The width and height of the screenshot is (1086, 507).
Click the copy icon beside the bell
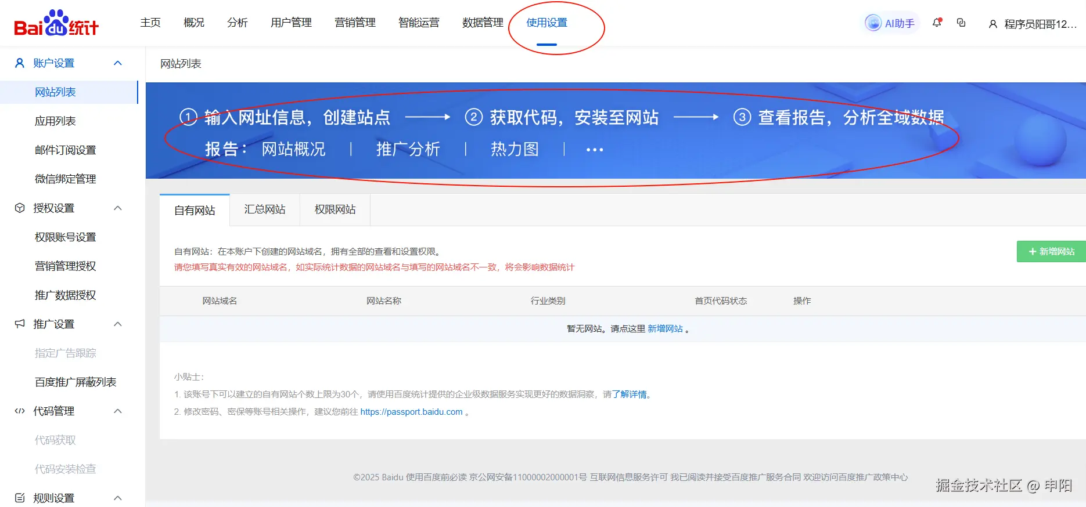(x=961, y=23)
